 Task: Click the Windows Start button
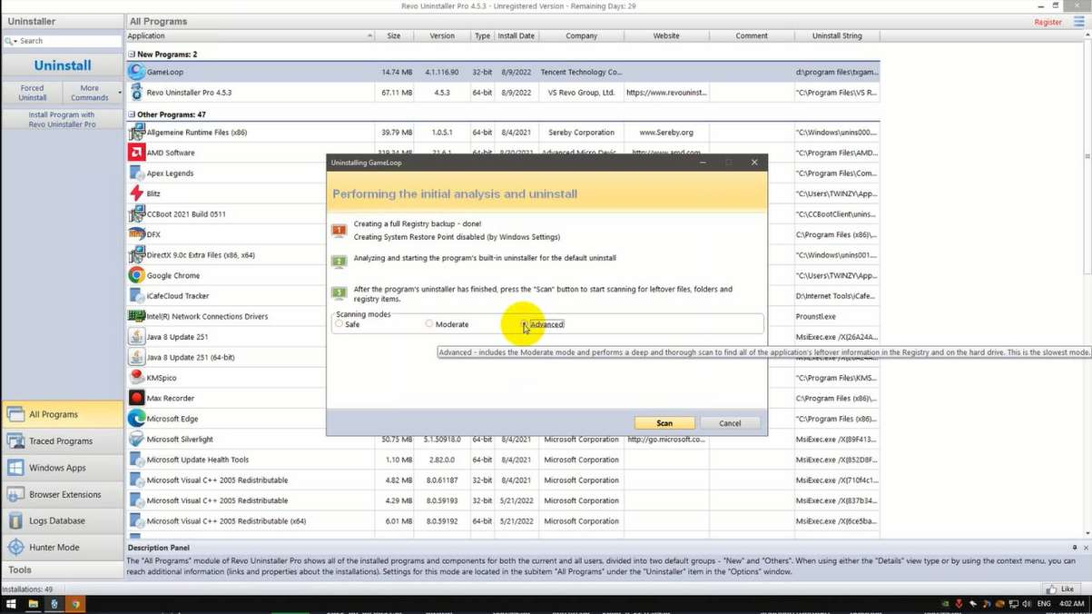[12, 604]
